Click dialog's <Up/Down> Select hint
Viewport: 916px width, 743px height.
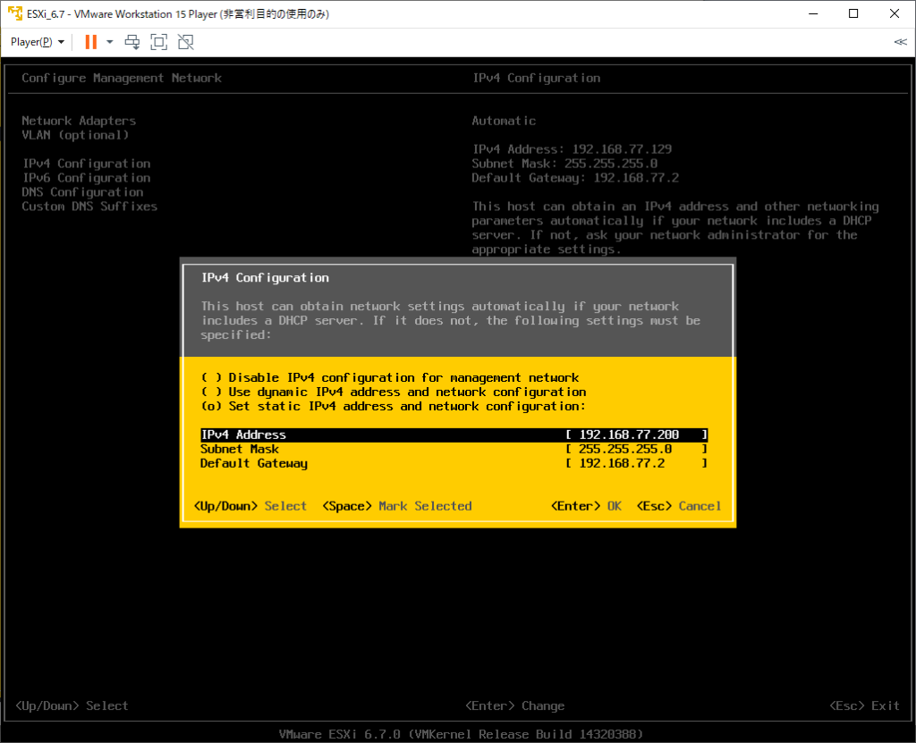pyautogui.click(x=250, y=506)
